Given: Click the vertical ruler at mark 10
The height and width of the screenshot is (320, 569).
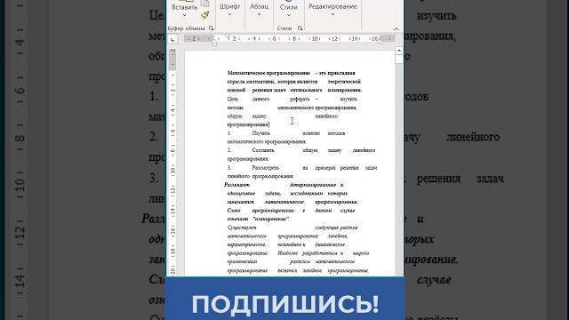Looking at the screenshot, I should (172, 170).
